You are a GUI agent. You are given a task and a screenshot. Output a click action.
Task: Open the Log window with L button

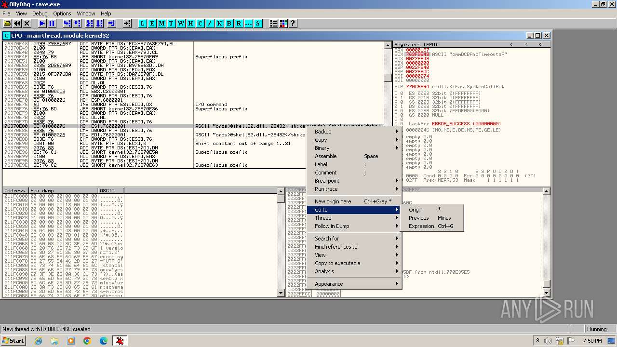pos(143,23)
